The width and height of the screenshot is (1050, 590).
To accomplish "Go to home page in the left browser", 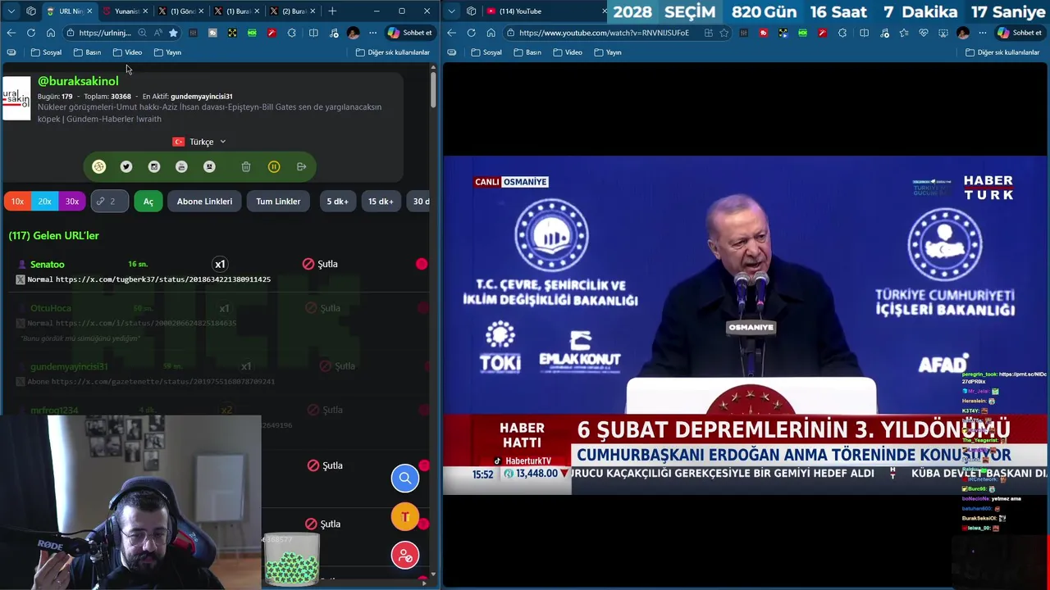I will pyautogui.click(x=50, y=33).
